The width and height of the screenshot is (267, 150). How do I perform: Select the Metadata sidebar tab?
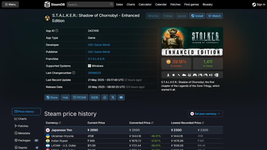(x=26, y=133)
